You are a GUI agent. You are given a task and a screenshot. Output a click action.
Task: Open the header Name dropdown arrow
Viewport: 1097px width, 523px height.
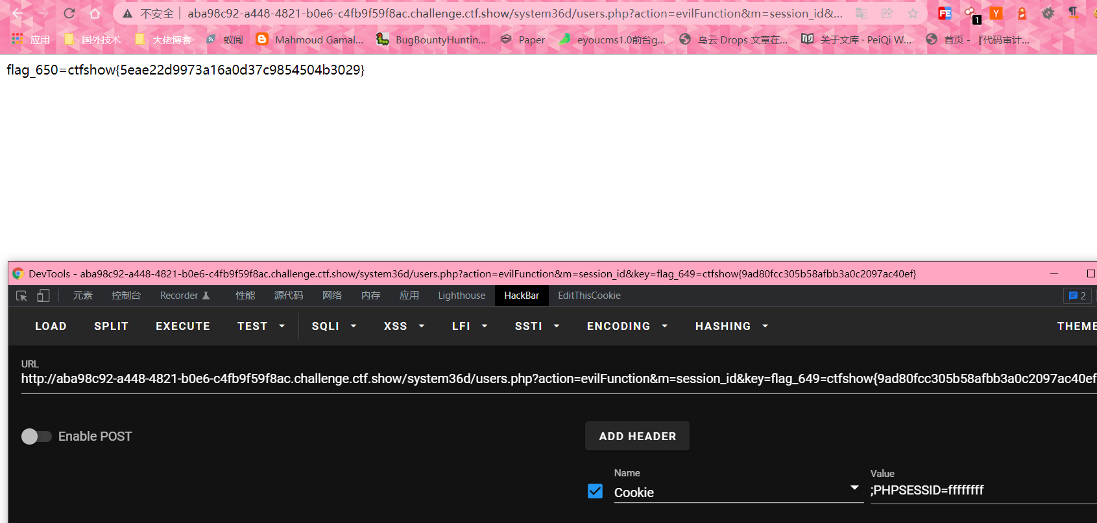click(x=854, y=488)
